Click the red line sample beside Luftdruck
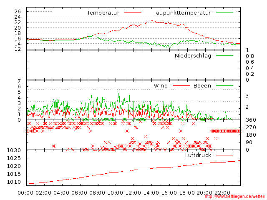267x200 pixels. [x=224, y=155]
